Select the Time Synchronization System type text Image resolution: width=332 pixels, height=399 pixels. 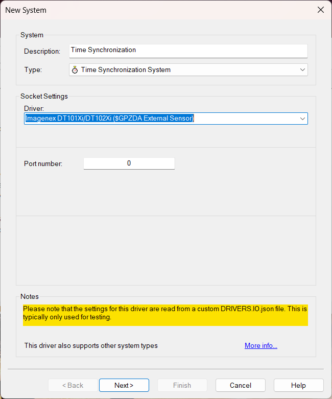tap(126, 69)
